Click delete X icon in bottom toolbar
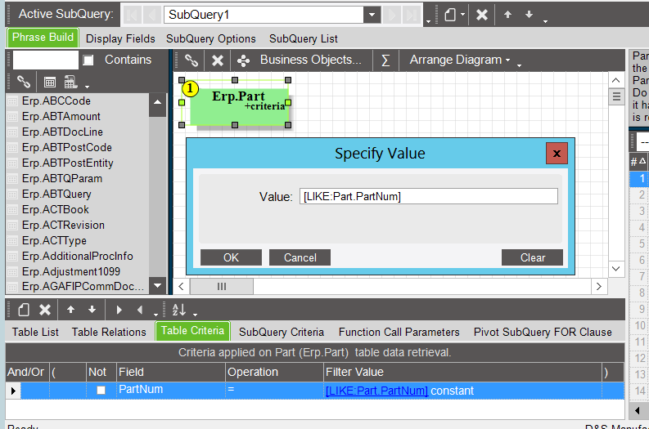 click(x=45, y=310)
